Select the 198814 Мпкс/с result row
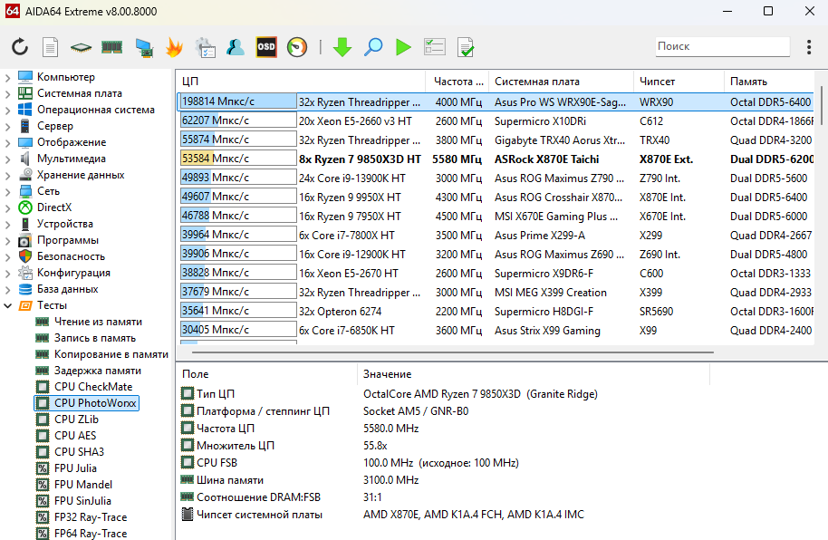Image resolution: width=828 pixels, height=540 pixels. point(496,102)
